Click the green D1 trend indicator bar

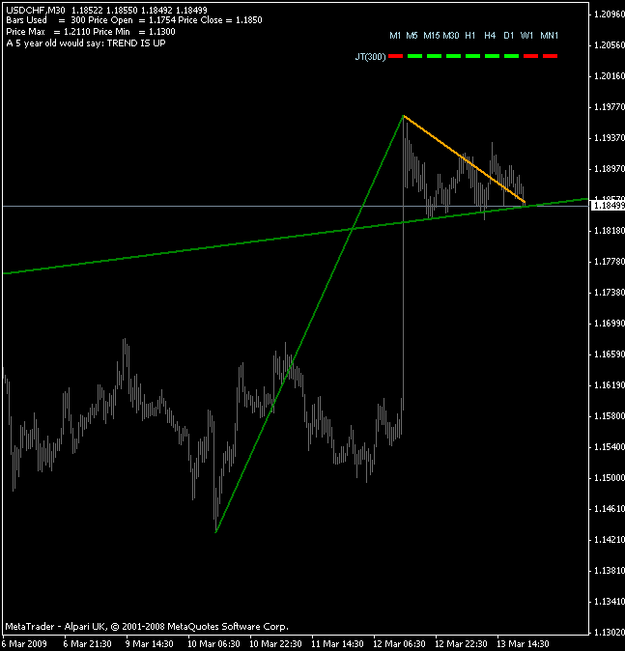[x=511, y=56]
